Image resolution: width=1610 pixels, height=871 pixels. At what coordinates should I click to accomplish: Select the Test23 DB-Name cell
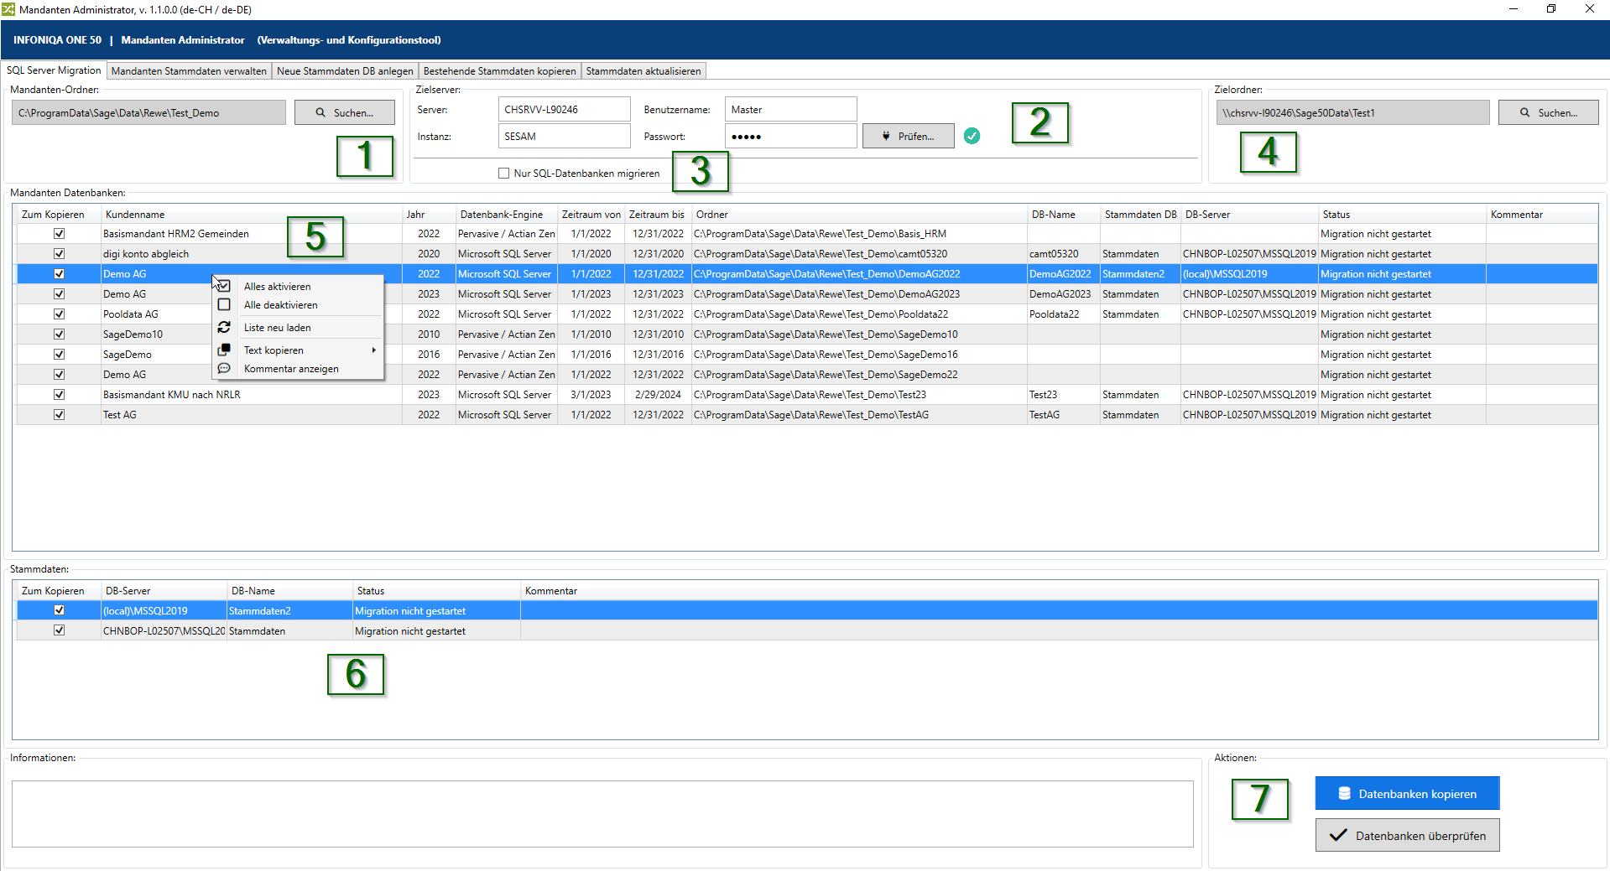(x=1063, y=395)
